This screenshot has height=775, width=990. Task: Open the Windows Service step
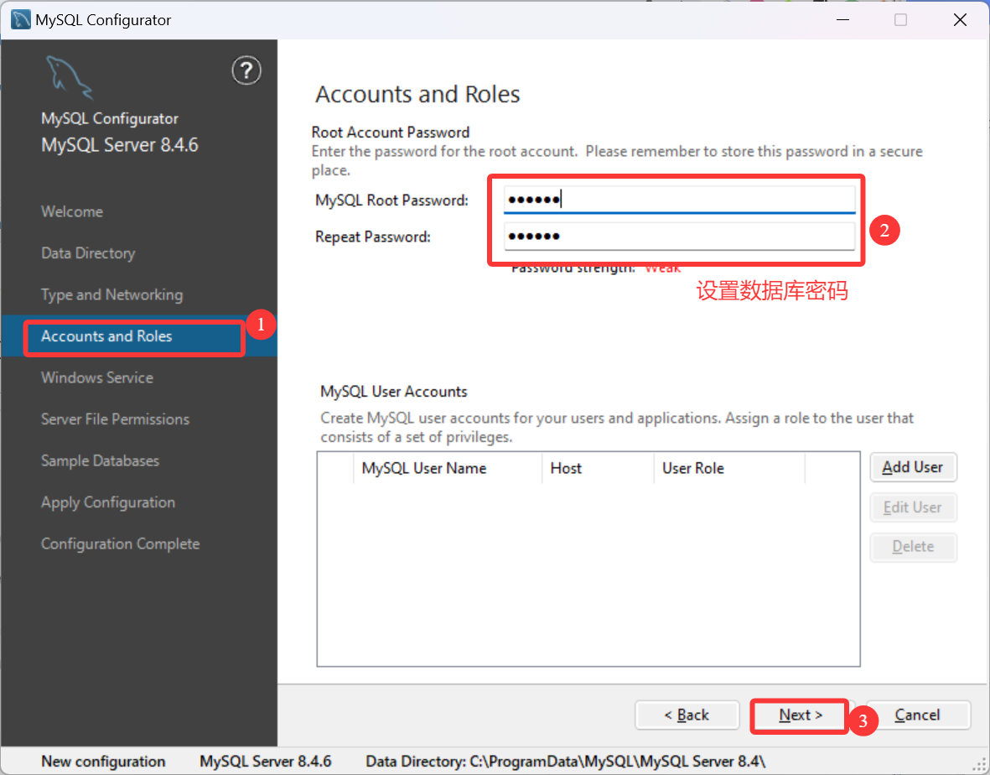coord(97,377)
